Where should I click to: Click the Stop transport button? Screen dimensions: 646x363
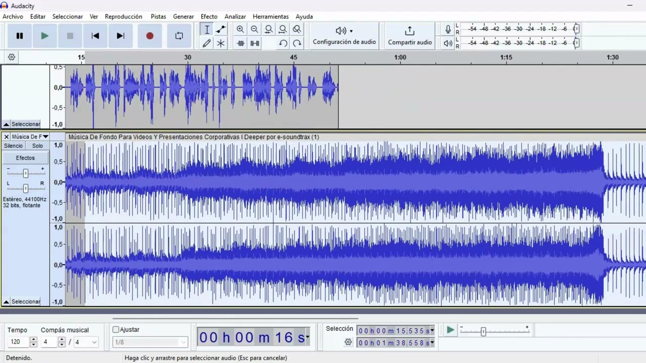pos(70,36)
